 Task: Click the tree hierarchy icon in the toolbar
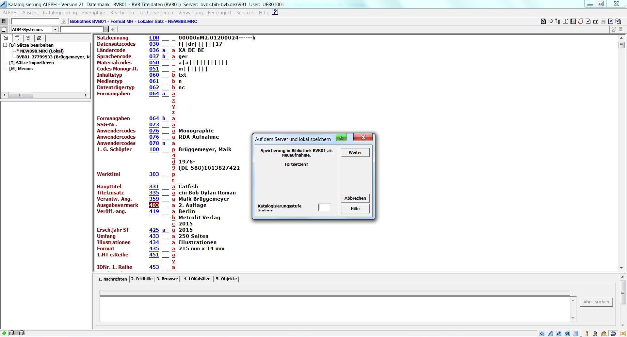coord(558,22)
